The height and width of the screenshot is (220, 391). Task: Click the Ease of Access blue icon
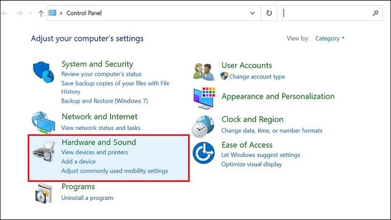click(x=203, y=153)
